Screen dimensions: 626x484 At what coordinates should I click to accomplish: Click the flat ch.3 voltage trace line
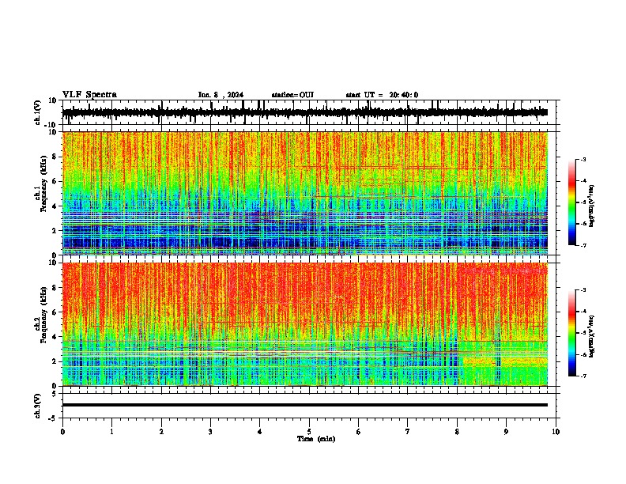[x=305, y=405]
